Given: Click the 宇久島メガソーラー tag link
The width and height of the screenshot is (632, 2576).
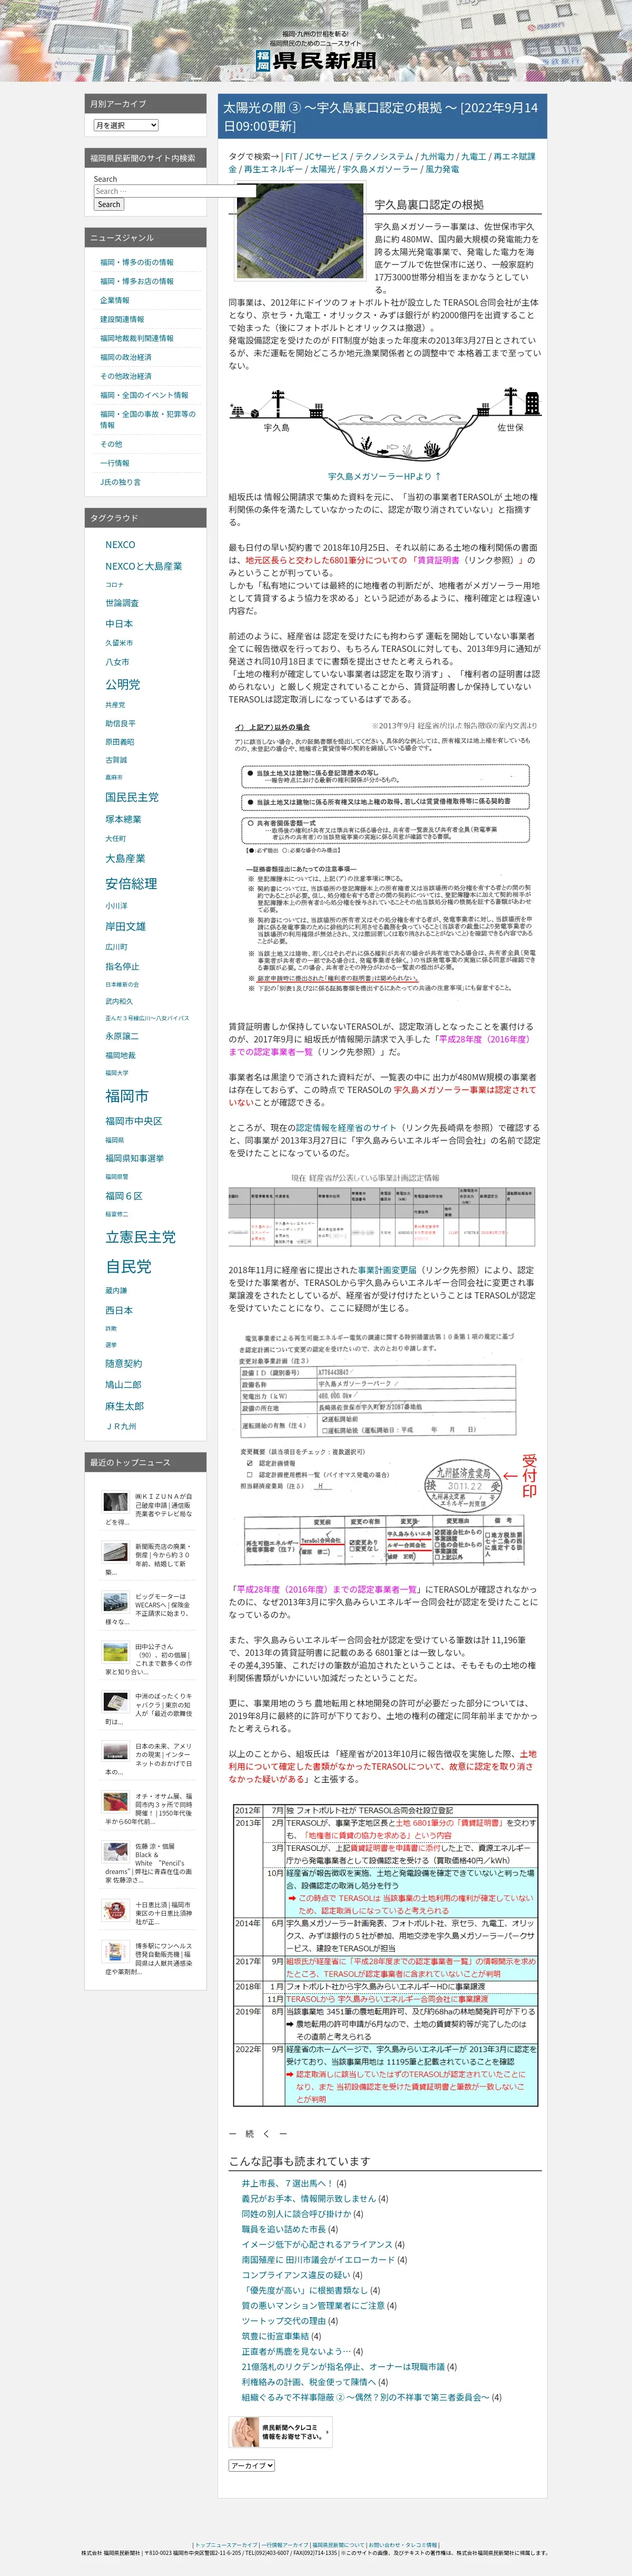Looking at the screenshot, I should pyautogui.click(x=380, y=169).
